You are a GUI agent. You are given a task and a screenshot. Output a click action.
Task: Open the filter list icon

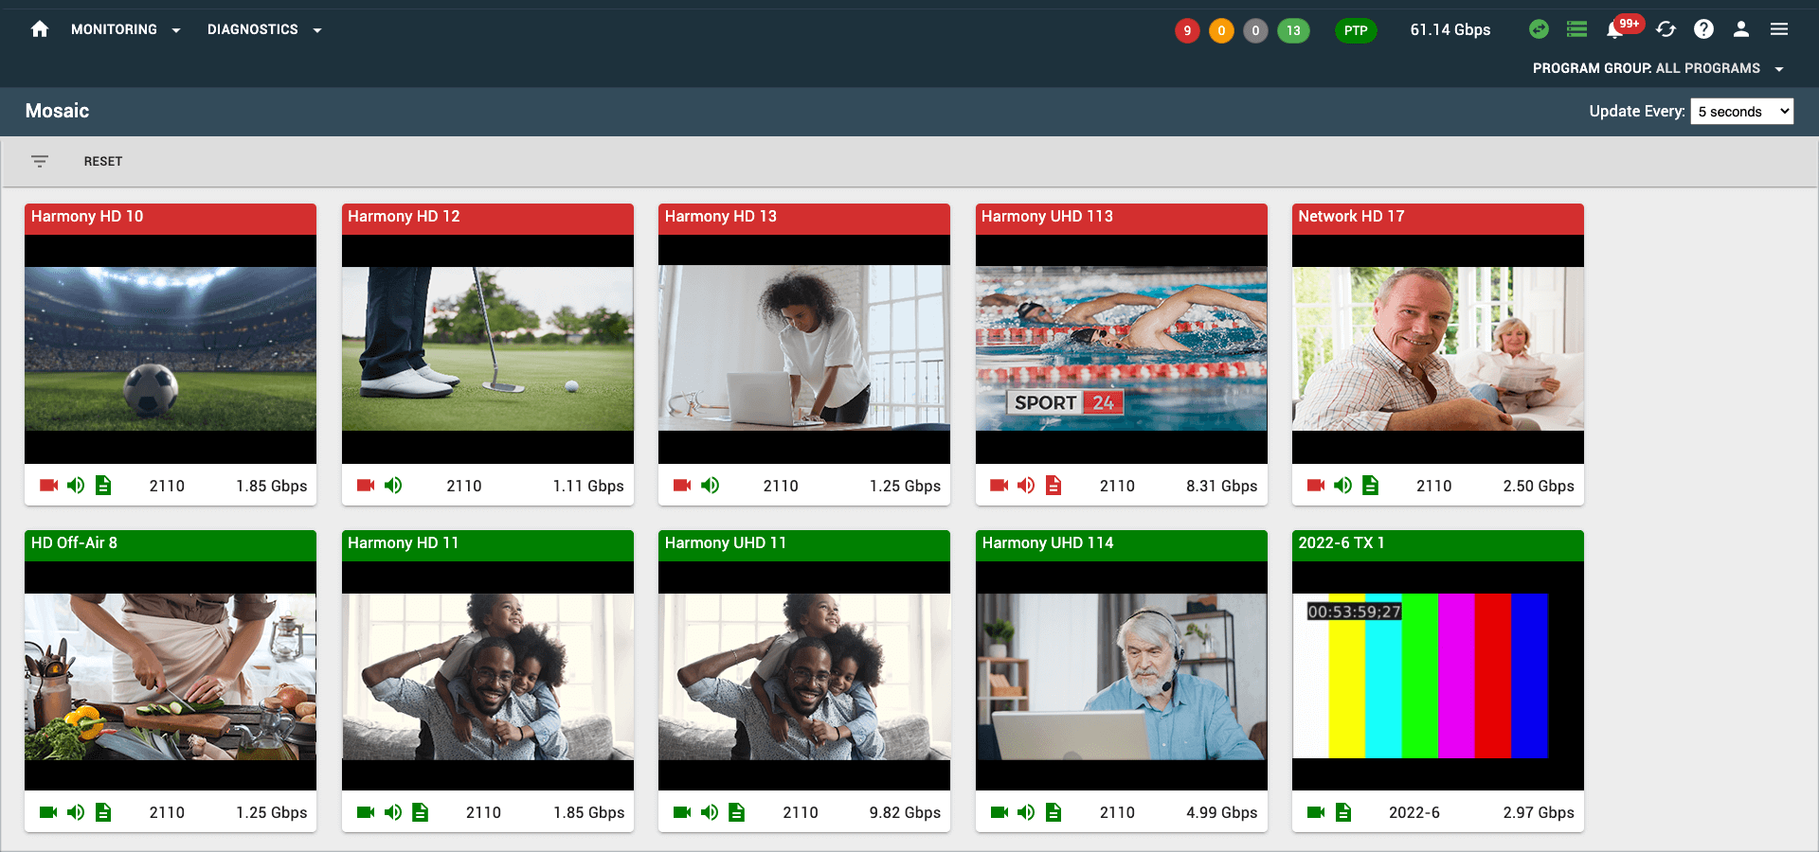click(40, 161)
